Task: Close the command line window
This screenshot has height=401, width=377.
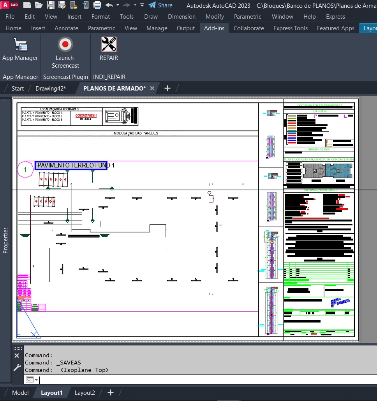Action: click(17, 356)
